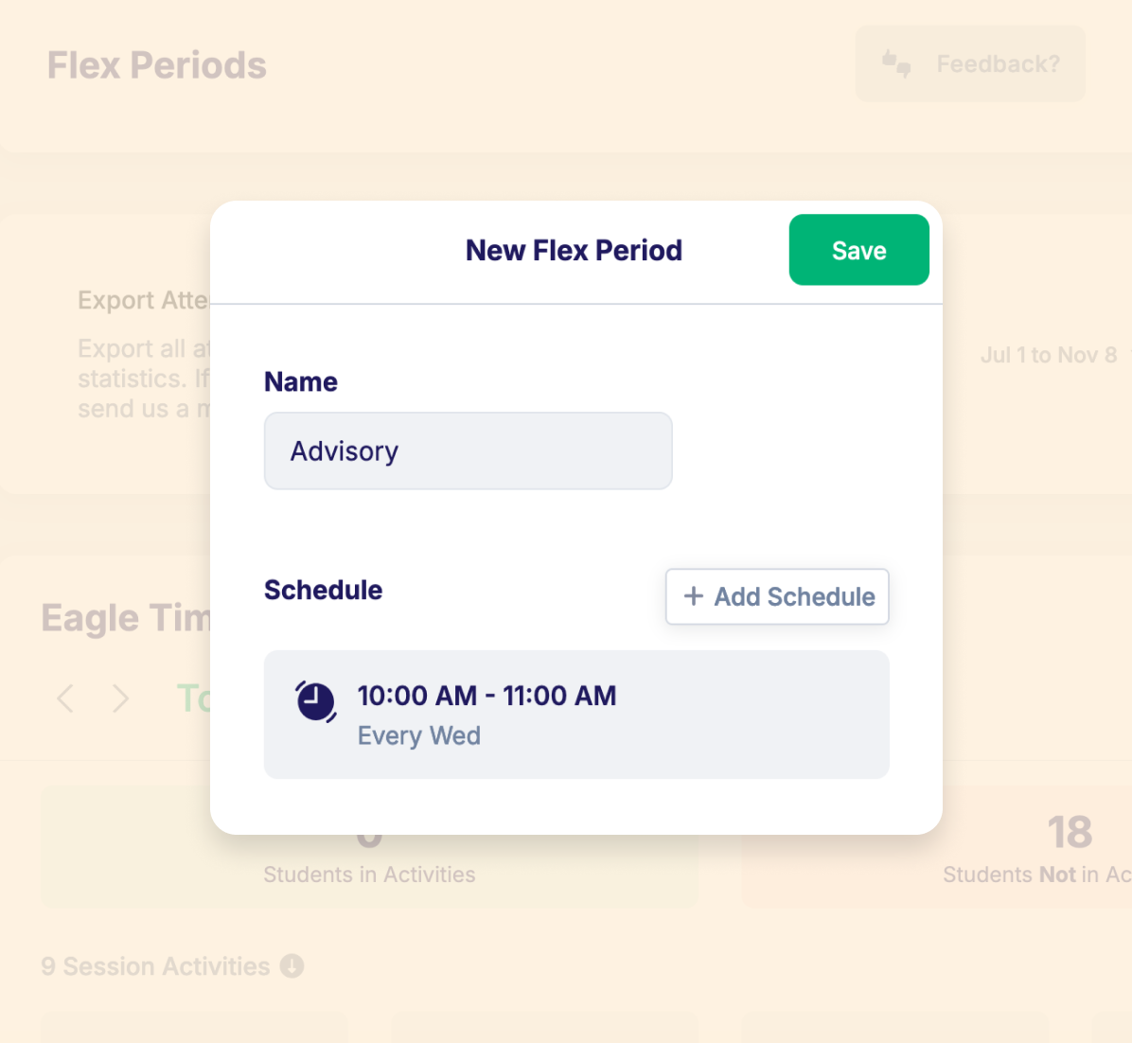Open the Feedback? panel
The image size is (1132, 1043).
970,63
